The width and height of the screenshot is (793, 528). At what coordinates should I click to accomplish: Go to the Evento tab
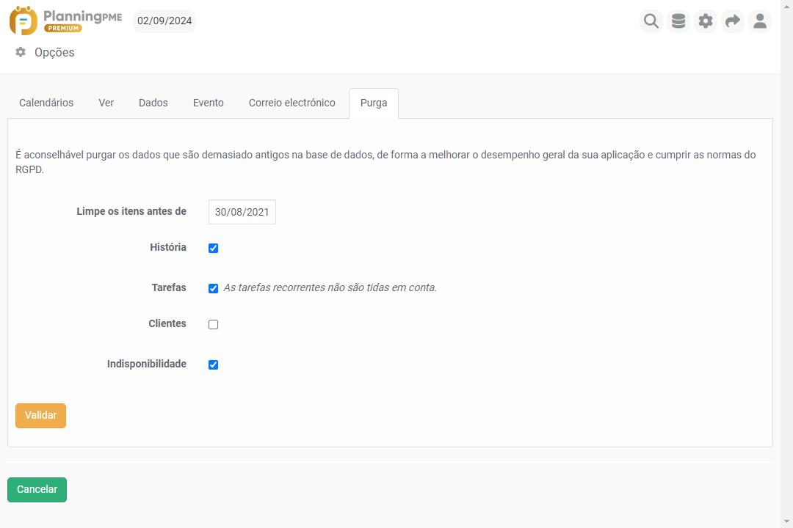coord(209,103)
